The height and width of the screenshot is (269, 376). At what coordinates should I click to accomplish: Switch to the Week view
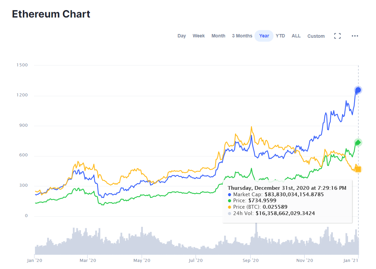click(198, 36)
